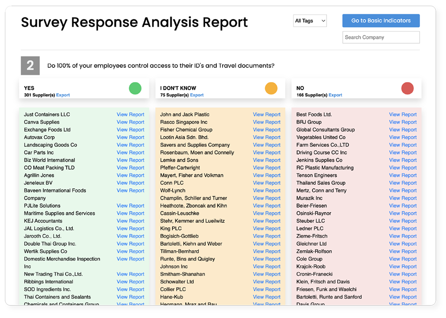Screen dimensions: 446x318
Task: Open PJLite Solutions report
Action: 131,206
